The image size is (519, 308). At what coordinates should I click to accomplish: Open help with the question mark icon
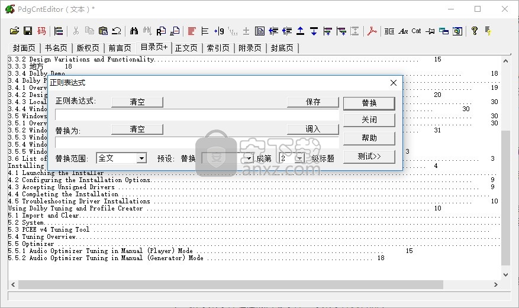click(x=474, y=31)
